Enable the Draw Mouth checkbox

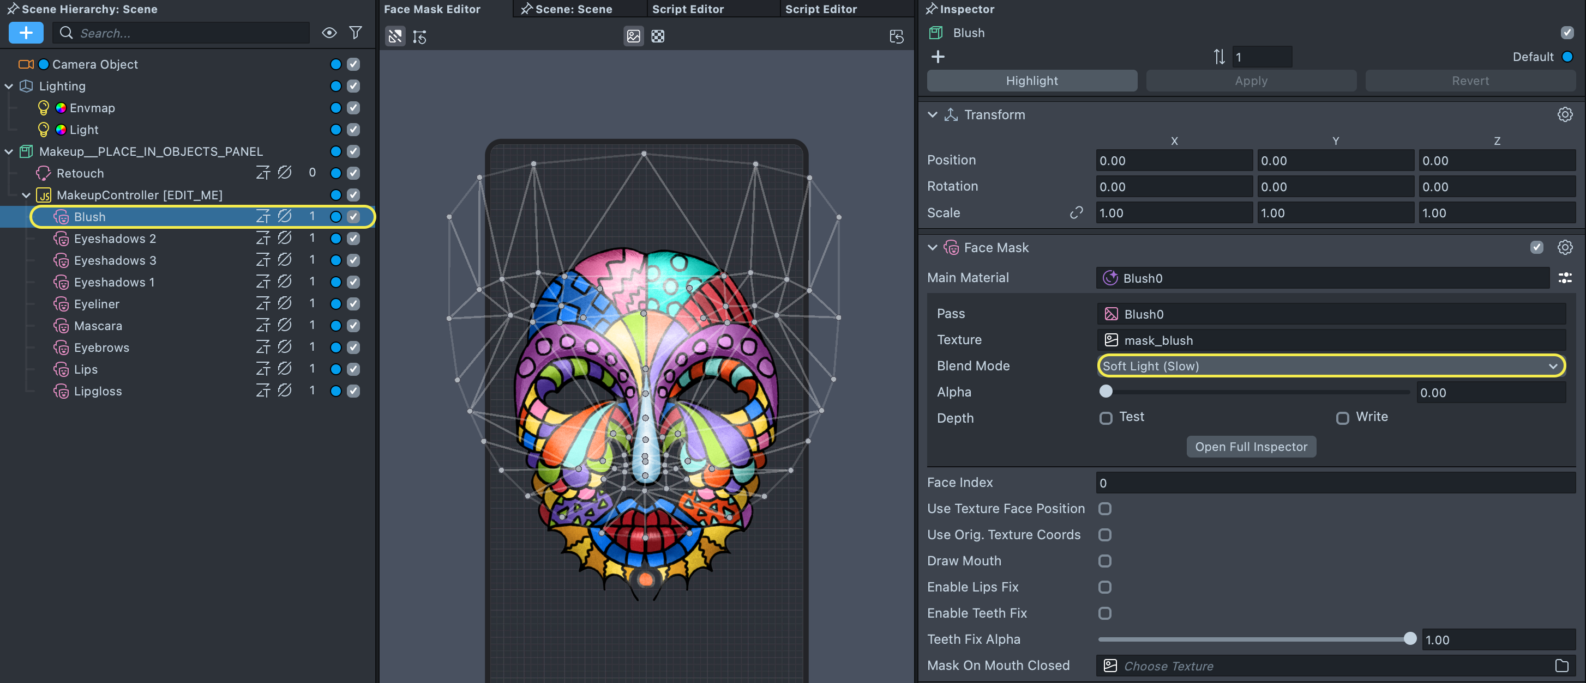(1105, 560)
